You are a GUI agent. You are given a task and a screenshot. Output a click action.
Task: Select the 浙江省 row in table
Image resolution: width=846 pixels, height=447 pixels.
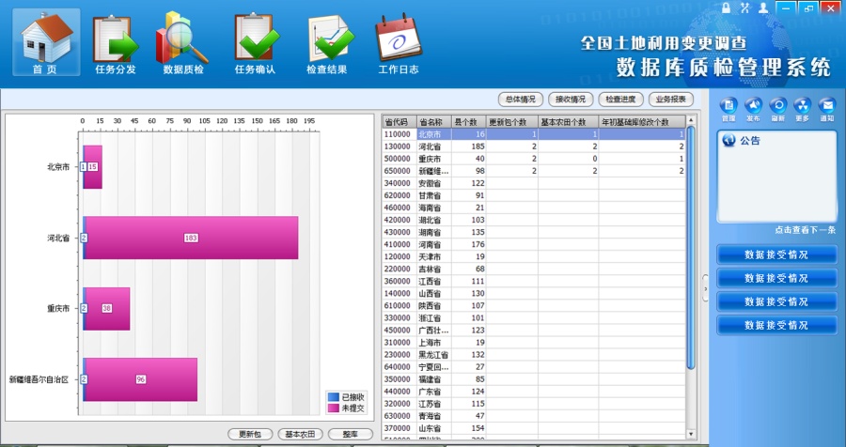[534, 318]
